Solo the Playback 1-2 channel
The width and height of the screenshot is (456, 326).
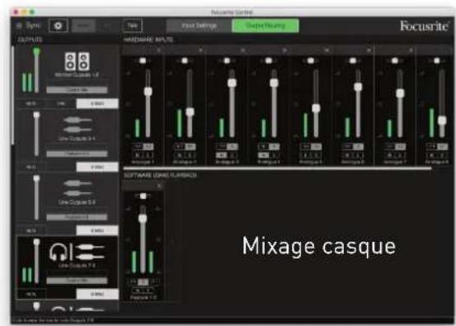click(148, 291)
